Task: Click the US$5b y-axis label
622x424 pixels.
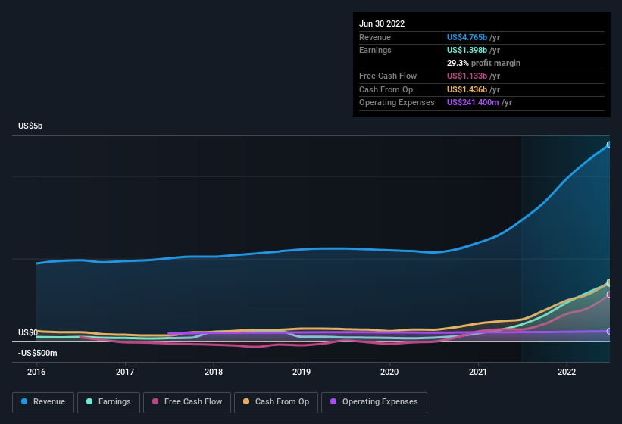Action: 30,126
